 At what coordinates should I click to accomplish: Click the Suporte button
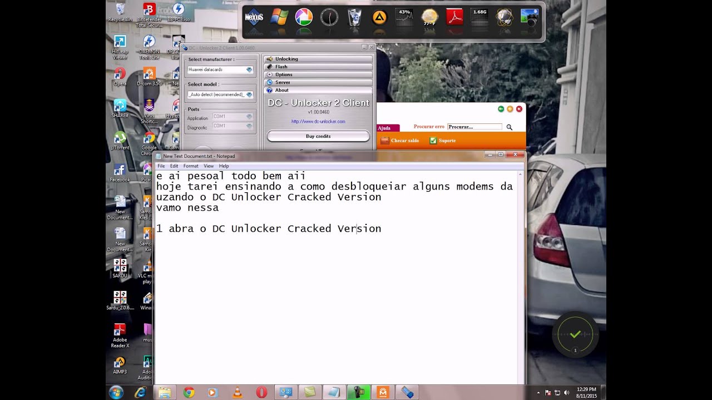(x=443, y=141)
